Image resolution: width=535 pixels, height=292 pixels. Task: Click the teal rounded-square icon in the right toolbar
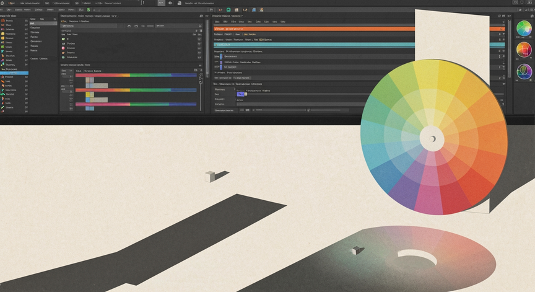pyautogui.click(x=228, y=10)
